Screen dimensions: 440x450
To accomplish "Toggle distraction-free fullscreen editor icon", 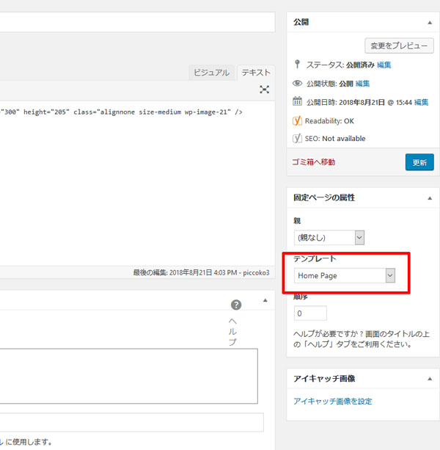I will [x=264, y=90].
